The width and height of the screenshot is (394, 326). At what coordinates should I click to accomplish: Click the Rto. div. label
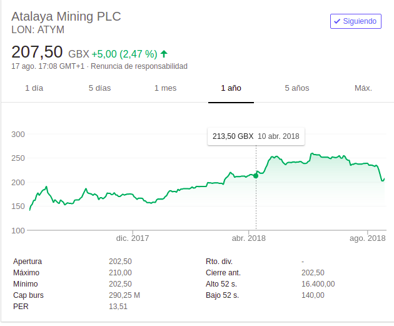pos(219,262)
